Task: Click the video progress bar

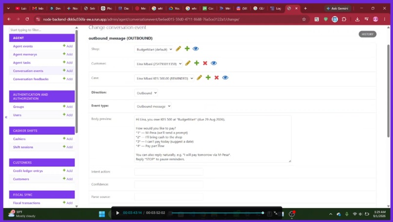Action: coord(217,213)
